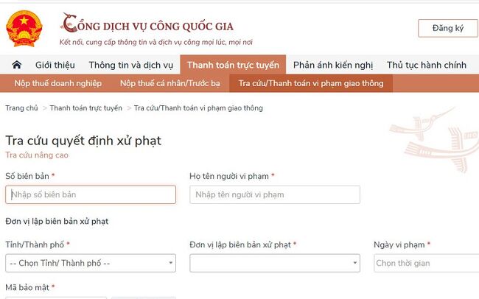Select Tra cứu/Thanh toán vi phạm giao thông tab
479x299 pixels.
311,83
